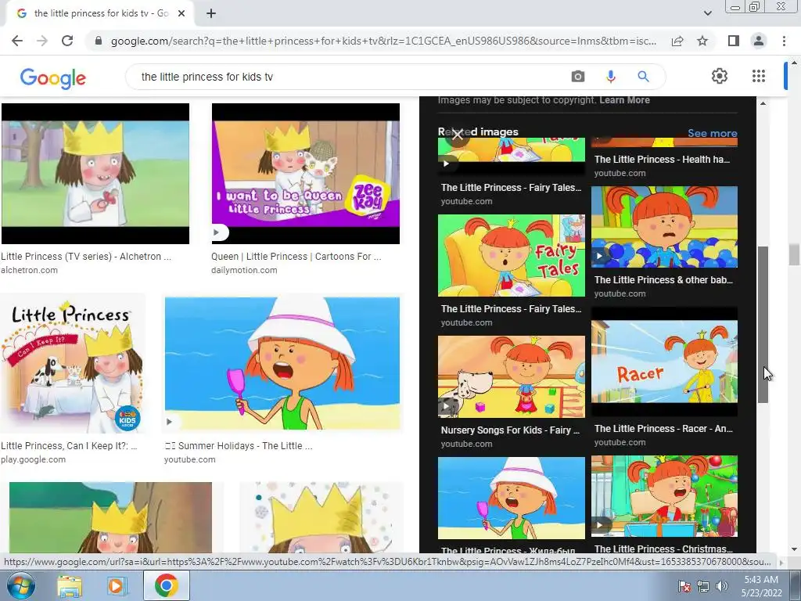Reload the page with refresh icon
The width and height of the screenshot is (801, 601).
click(x=67, y=41)
